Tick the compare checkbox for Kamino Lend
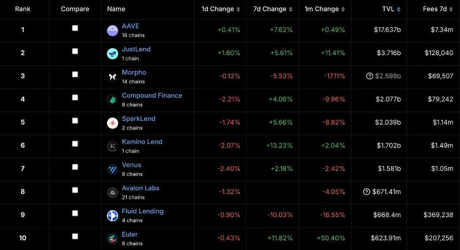This screenshot has width=460, height=250. (x=75, y=144)
